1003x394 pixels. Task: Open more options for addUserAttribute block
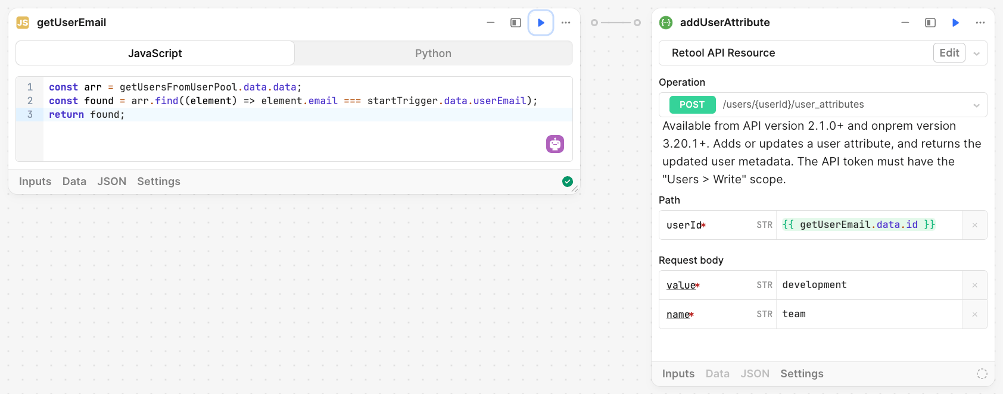tap(980, 23)
